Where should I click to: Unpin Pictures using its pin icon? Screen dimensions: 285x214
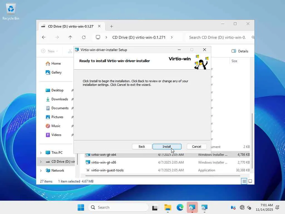(72, 117)
